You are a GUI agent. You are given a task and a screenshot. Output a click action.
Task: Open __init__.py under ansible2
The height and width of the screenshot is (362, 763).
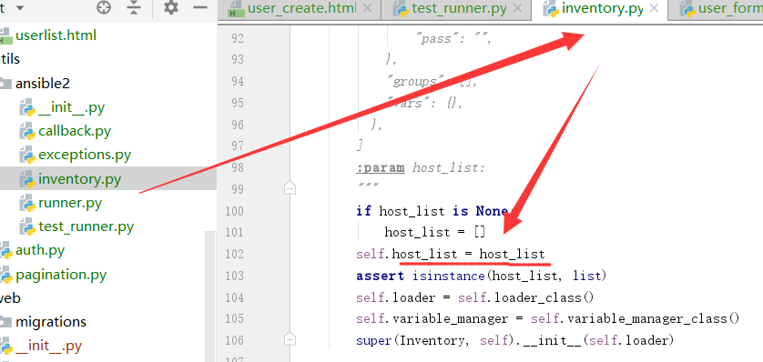pos(72,107)
